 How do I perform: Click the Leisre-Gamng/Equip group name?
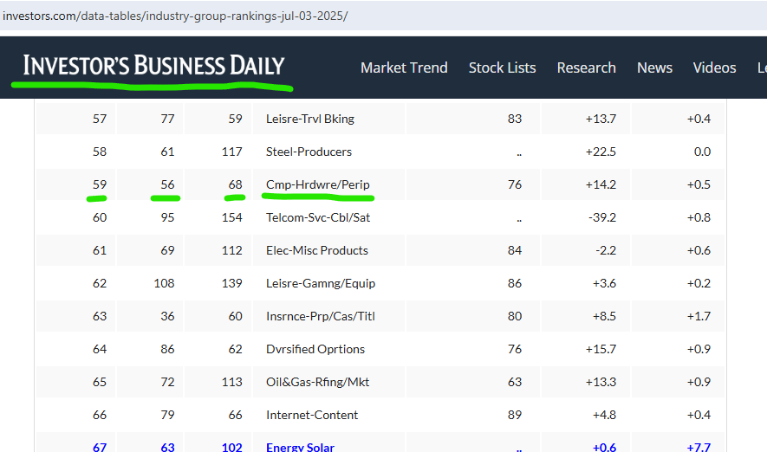321,283
